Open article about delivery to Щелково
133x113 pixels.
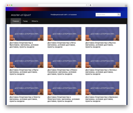(102, 99)
